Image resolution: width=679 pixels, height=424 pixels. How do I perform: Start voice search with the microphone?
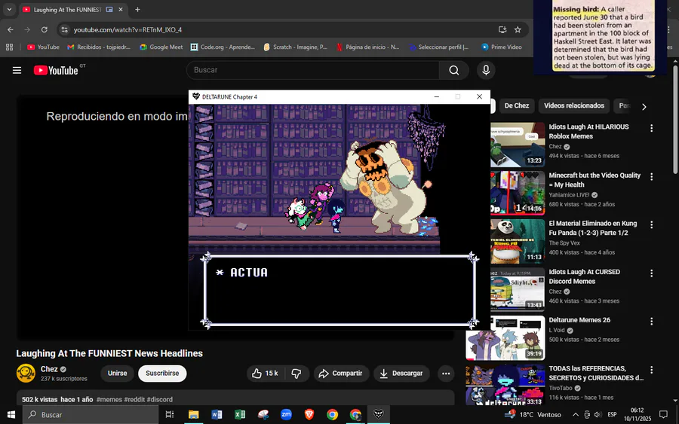pyautogui.click(x=486, y=70)
